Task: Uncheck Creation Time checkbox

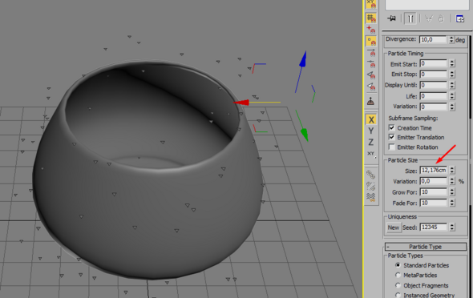Action: coord(391,127)
